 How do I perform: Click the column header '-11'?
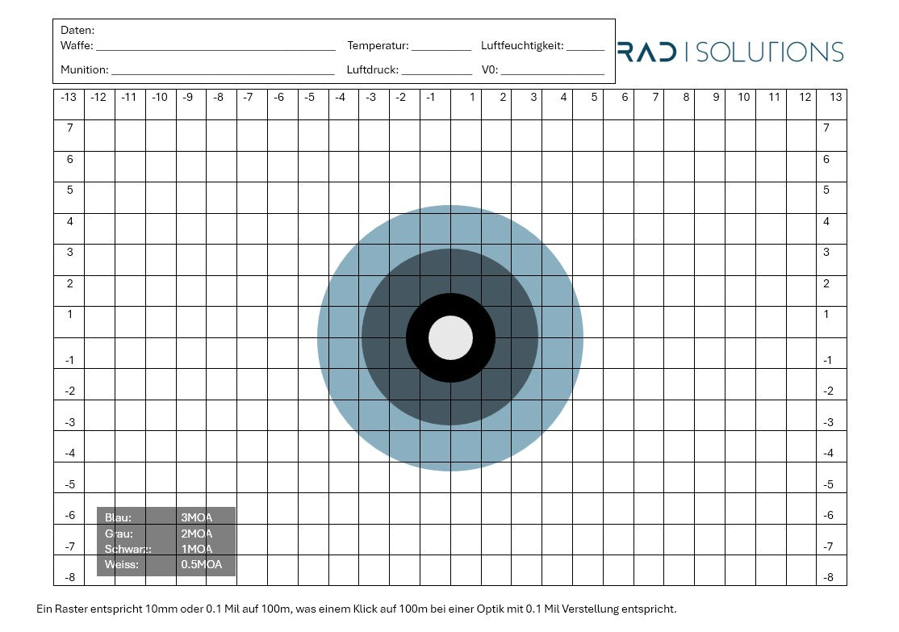129,97
